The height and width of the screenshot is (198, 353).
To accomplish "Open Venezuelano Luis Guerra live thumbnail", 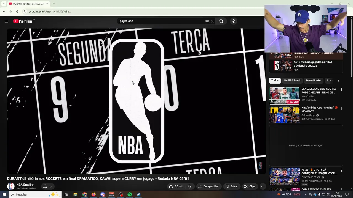I will click(x=285, y=96).
